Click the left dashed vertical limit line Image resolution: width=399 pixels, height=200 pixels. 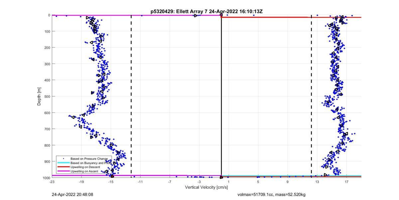(131, 96)
